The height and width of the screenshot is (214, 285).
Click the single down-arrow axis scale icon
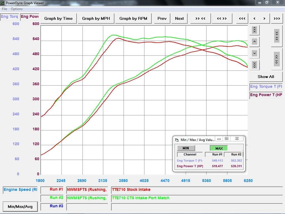click(x=254, y=53)
